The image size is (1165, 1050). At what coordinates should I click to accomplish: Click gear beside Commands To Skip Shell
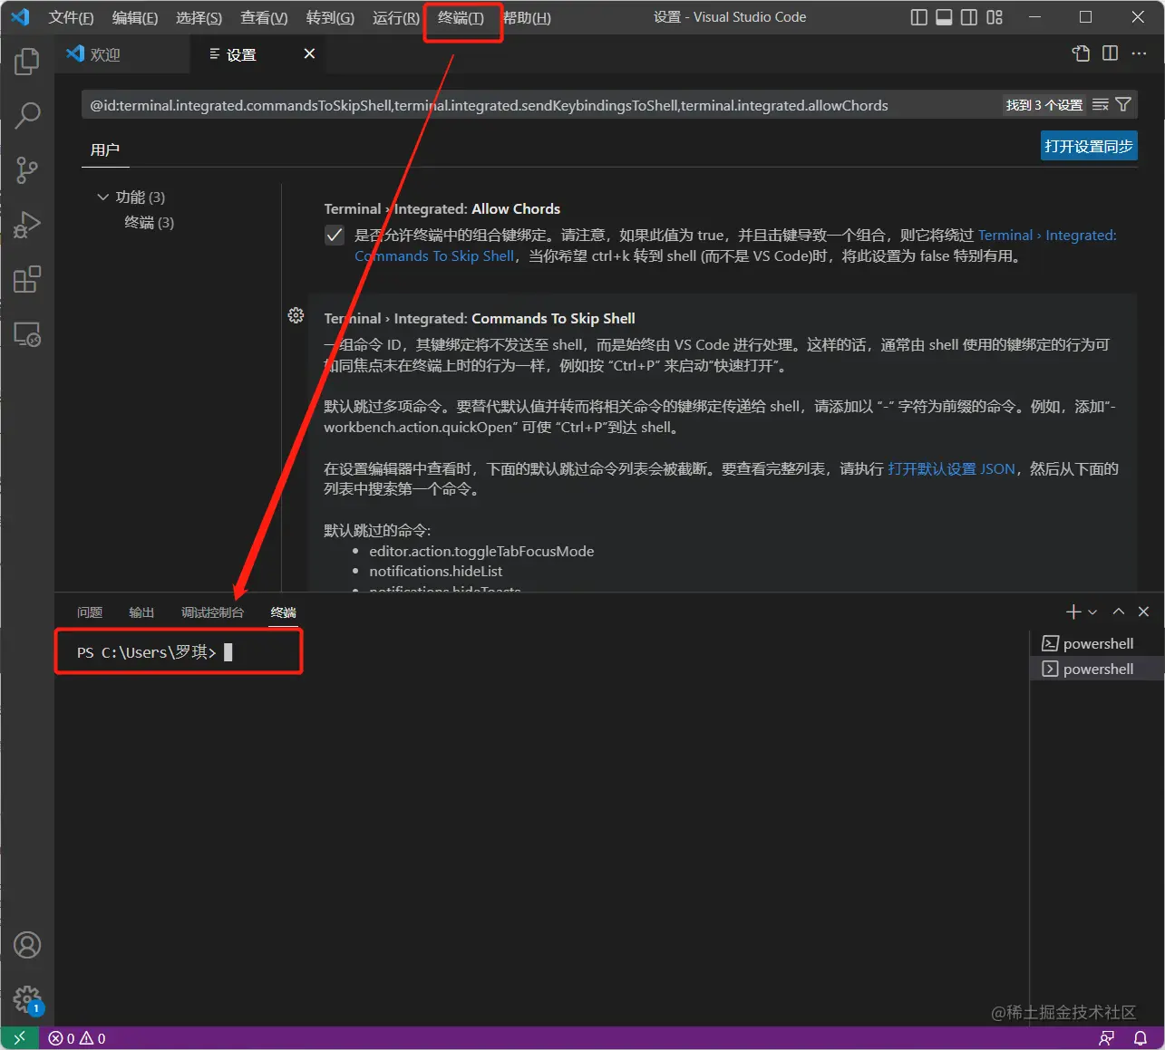296,315
